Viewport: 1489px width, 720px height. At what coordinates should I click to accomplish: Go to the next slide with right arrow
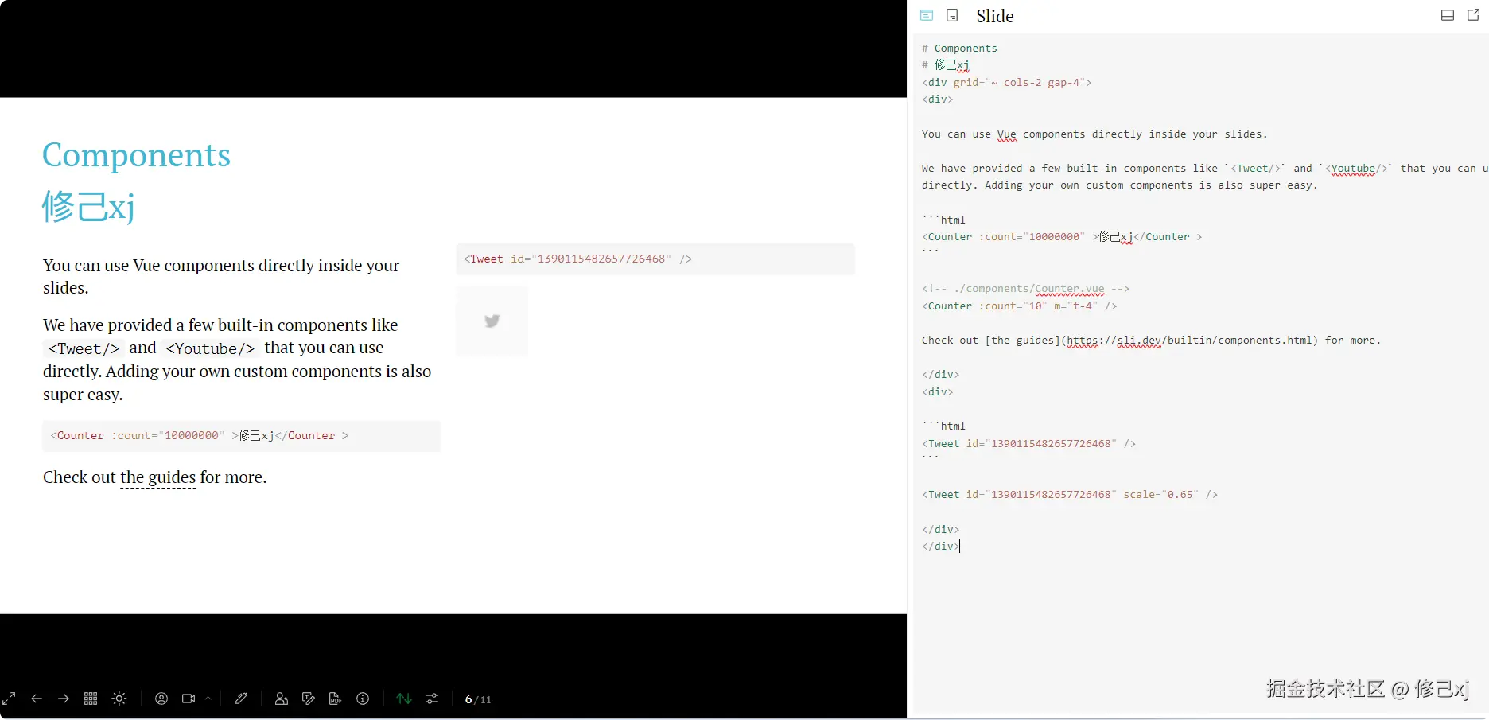coord(64,699)
